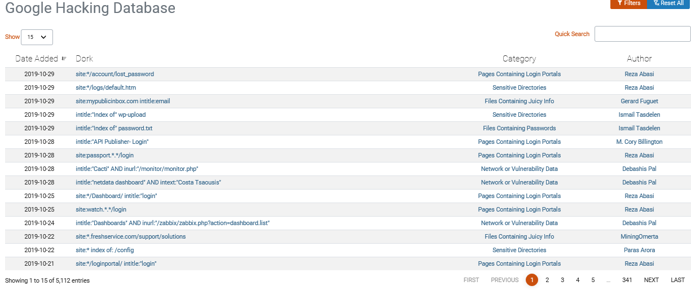Click the NEXT pagination link
This screenshot has height=290, width=691.
[652, 280]
